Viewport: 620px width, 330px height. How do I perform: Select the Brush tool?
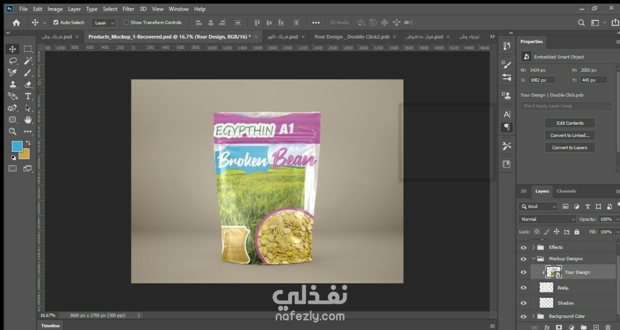click(28, 73)
